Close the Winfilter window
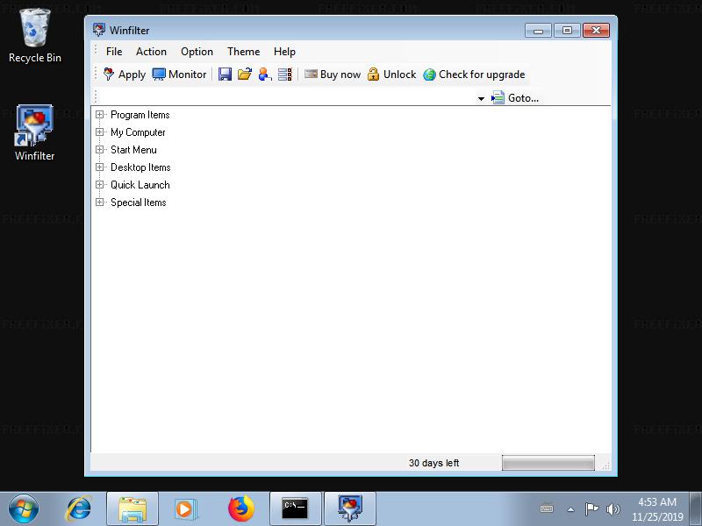This screenshot has width=702, height=526. tap(596, 31)
